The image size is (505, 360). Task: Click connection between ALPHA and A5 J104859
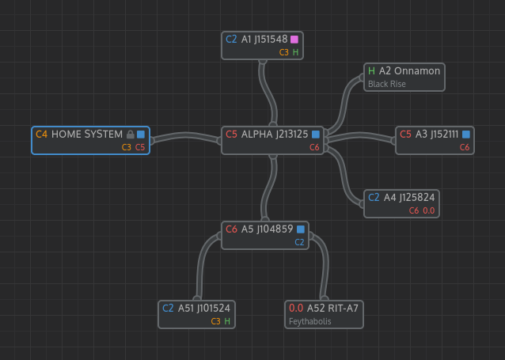(x=269, y=188)
